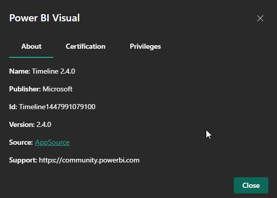The image size is (277, 198).
Task: Click the Publisher: Microsoft text
Action: (x=41, y=89)
